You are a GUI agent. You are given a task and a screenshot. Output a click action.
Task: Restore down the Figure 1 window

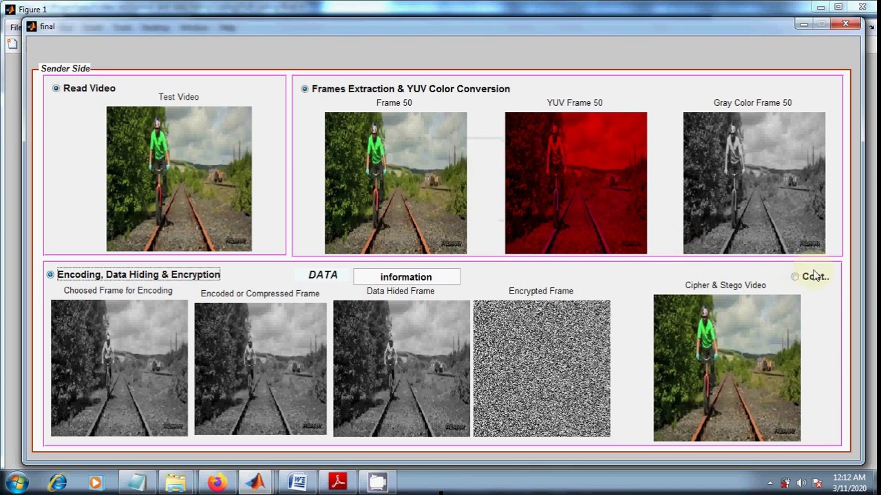point(838,7)
